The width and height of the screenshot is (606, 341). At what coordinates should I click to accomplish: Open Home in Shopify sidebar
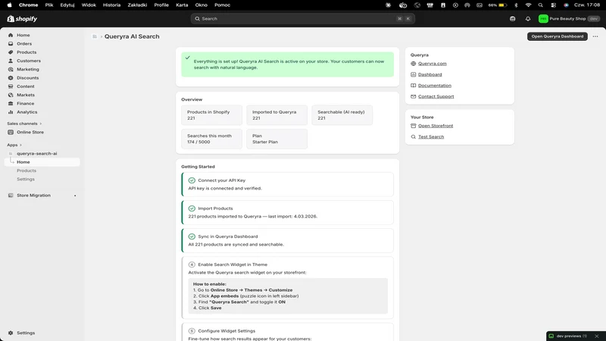23,35
